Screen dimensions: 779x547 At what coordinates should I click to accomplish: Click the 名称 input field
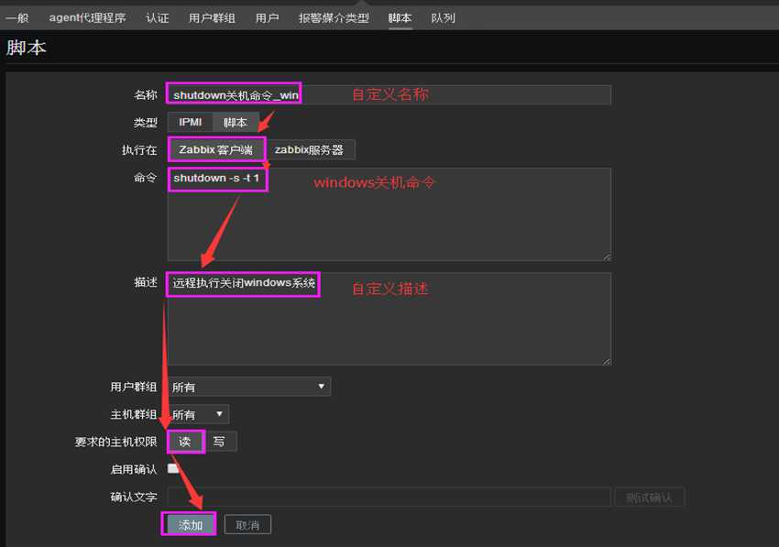click(x=389, y=94)
